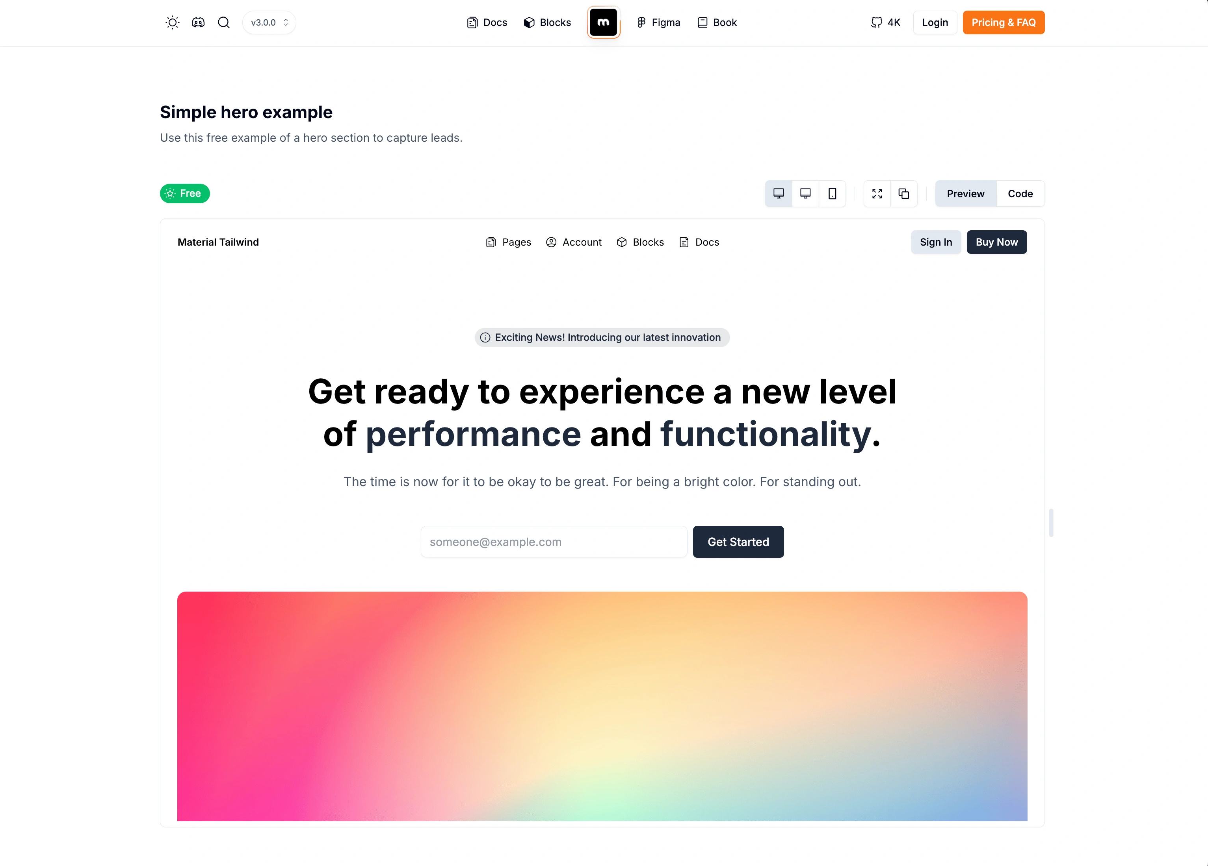Toggle dark mode sun icon
The height and width of the screenshot is (866, 1208).
pos(173,22)
